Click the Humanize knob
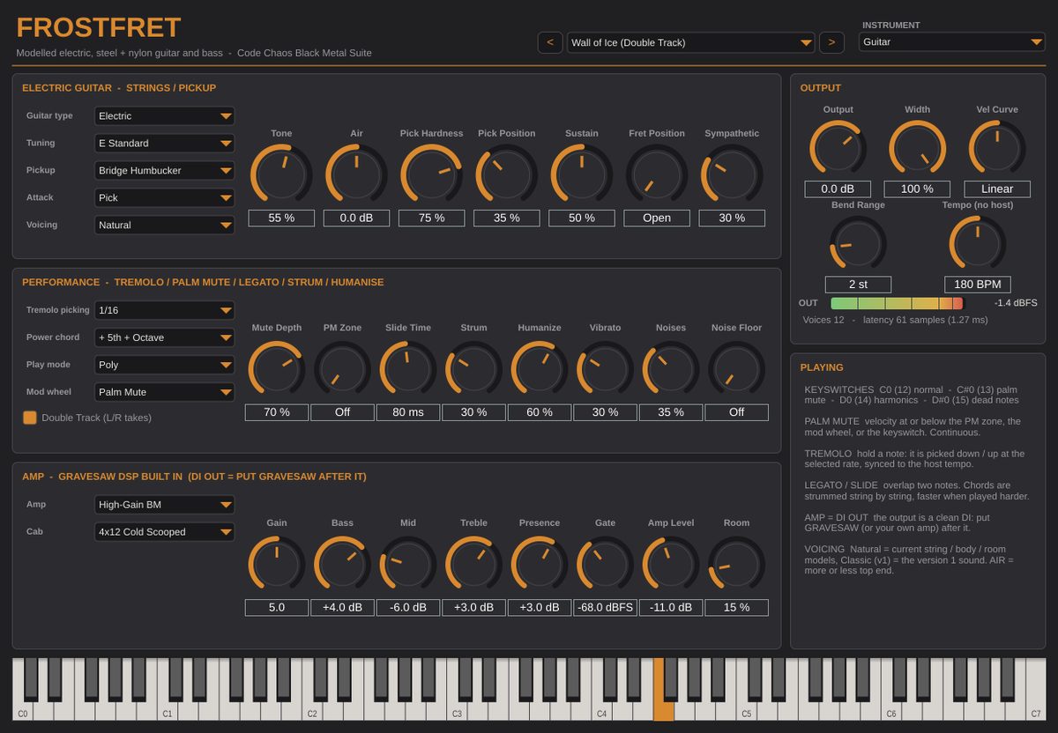 click(x=540, y=368)
